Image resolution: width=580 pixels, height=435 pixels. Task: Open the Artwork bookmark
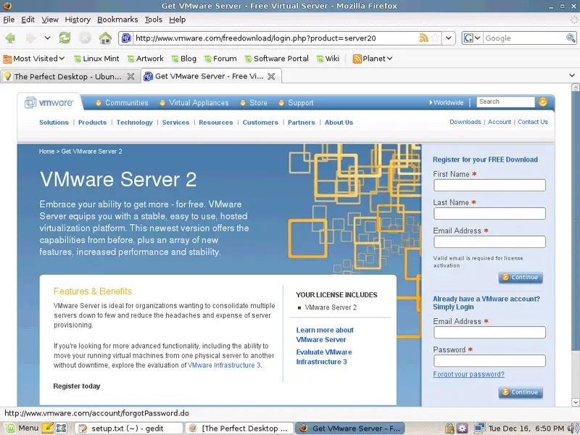click(x=146, y=59)
